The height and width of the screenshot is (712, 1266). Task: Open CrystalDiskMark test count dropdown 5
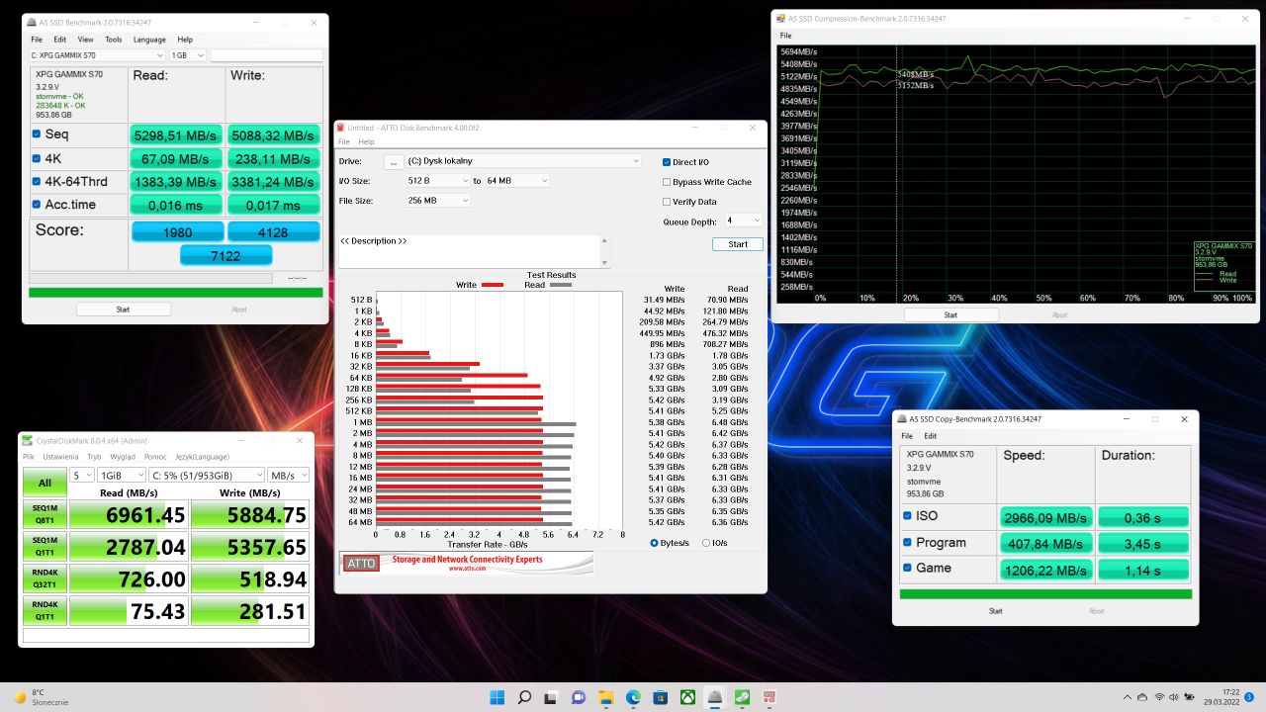coord(82,475)
